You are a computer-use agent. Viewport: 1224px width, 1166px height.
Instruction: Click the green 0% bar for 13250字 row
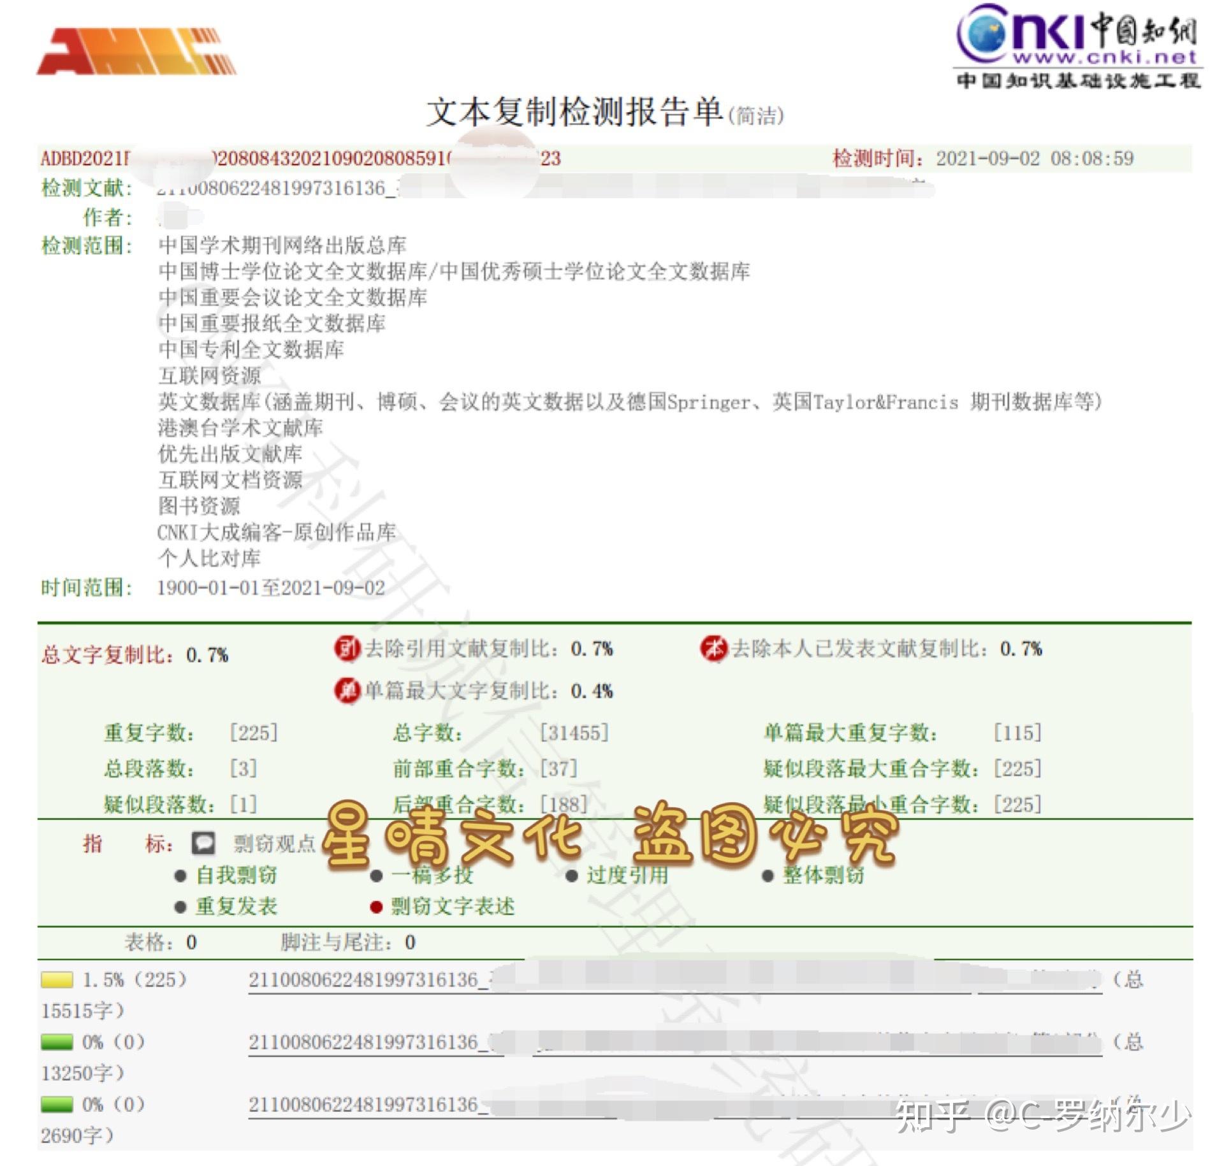pos(57,1042)
